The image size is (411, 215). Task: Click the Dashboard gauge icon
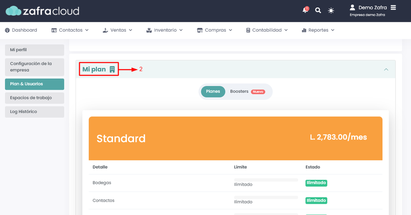7,30
